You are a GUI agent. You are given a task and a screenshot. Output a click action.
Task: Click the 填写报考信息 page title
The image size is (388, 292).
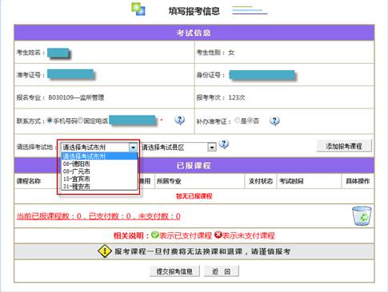click(x=194, y=11)
